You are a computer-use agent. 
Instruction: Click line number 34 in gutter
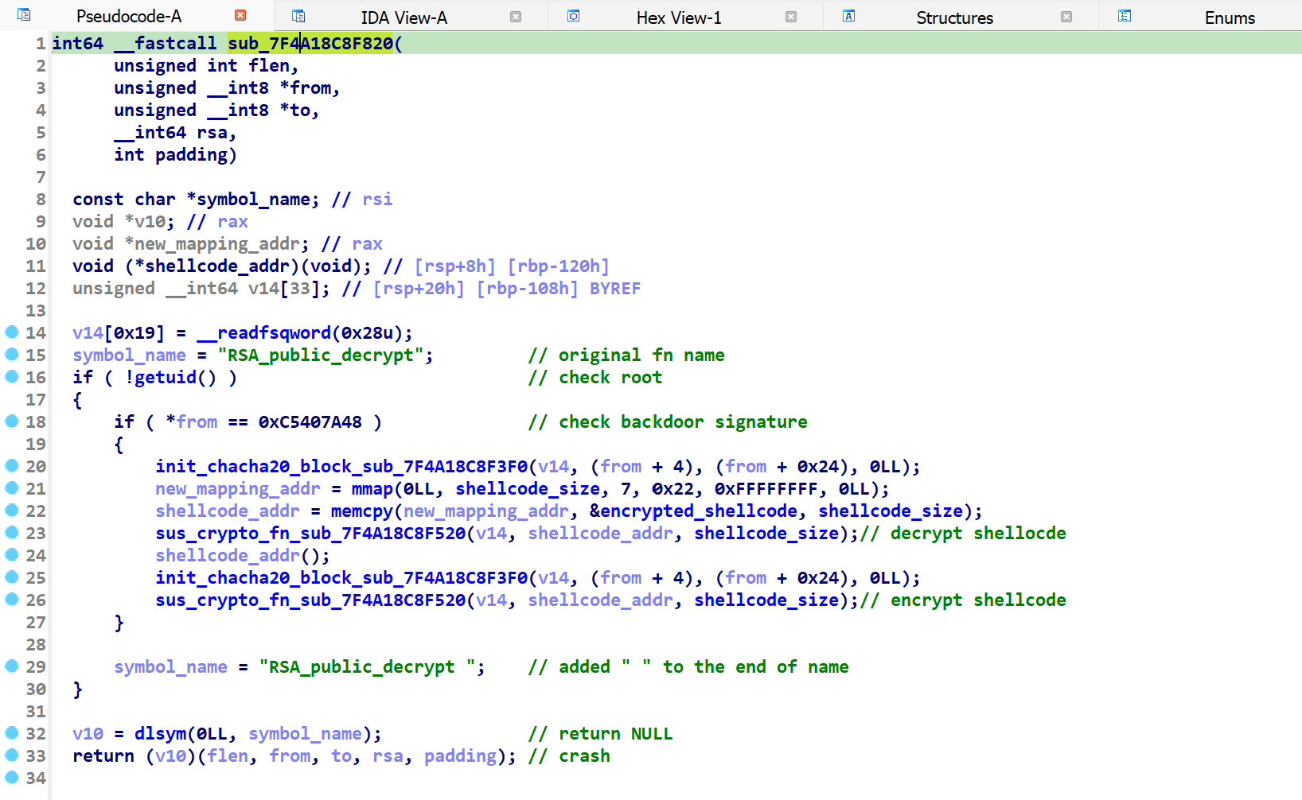(x=36, y=778)
